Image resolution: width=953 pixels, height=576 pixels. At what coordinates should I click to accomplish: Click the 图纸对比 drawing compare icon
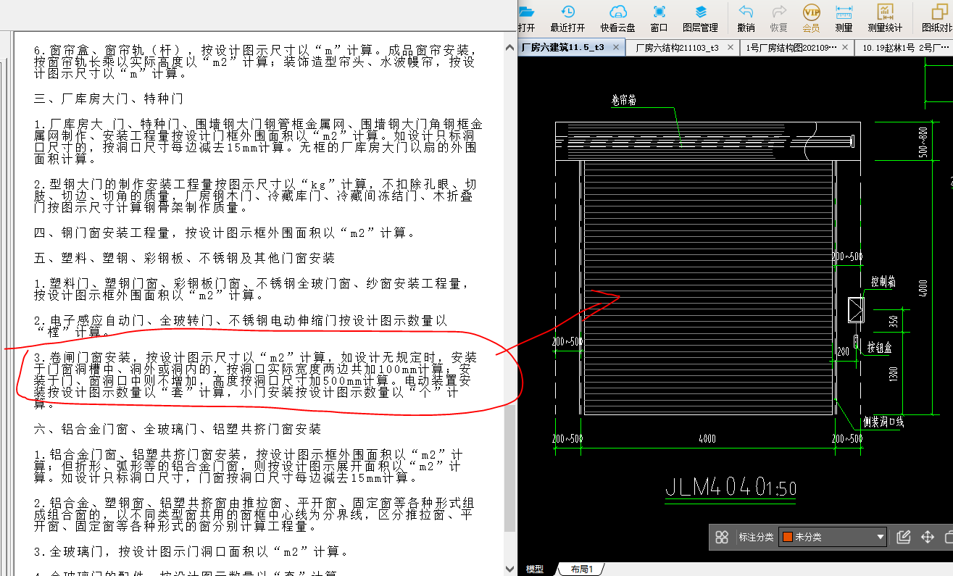click(939, 12)
